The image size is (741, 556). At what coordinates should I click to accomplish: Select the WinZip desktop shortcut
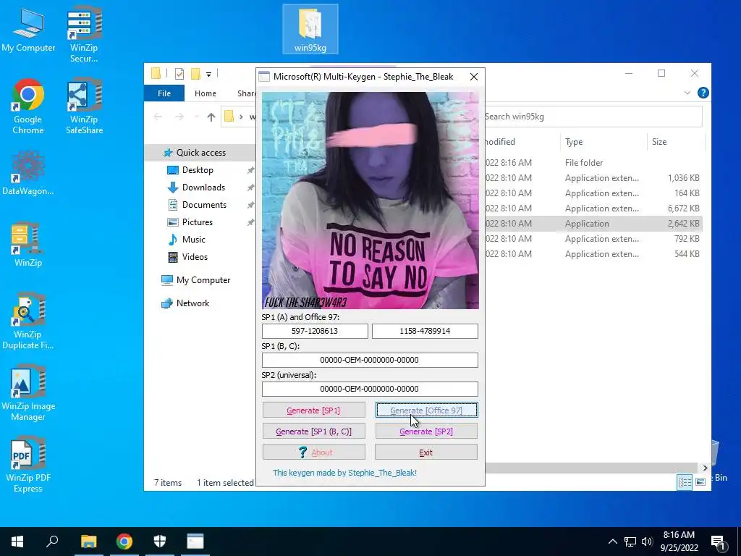click(28, 245)
